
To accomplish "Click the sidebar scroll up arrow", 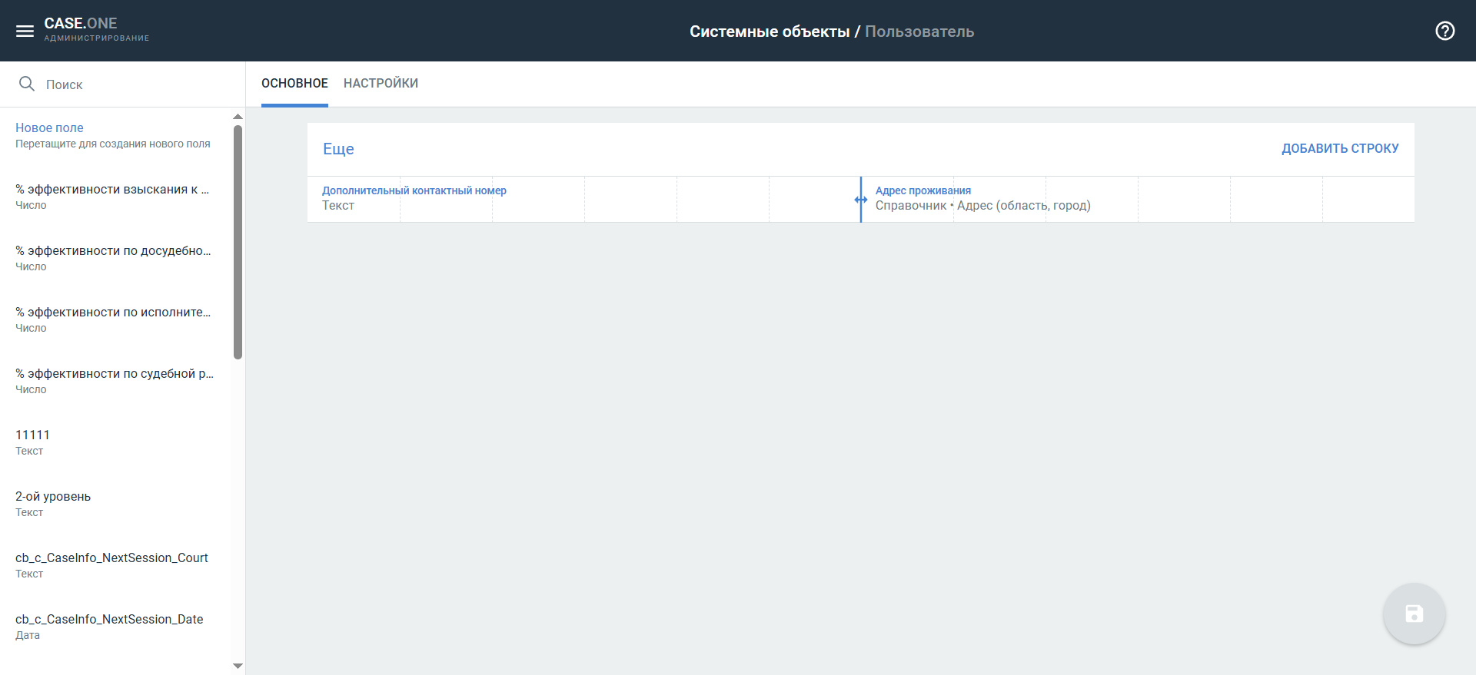I will [x=238, y=117].
